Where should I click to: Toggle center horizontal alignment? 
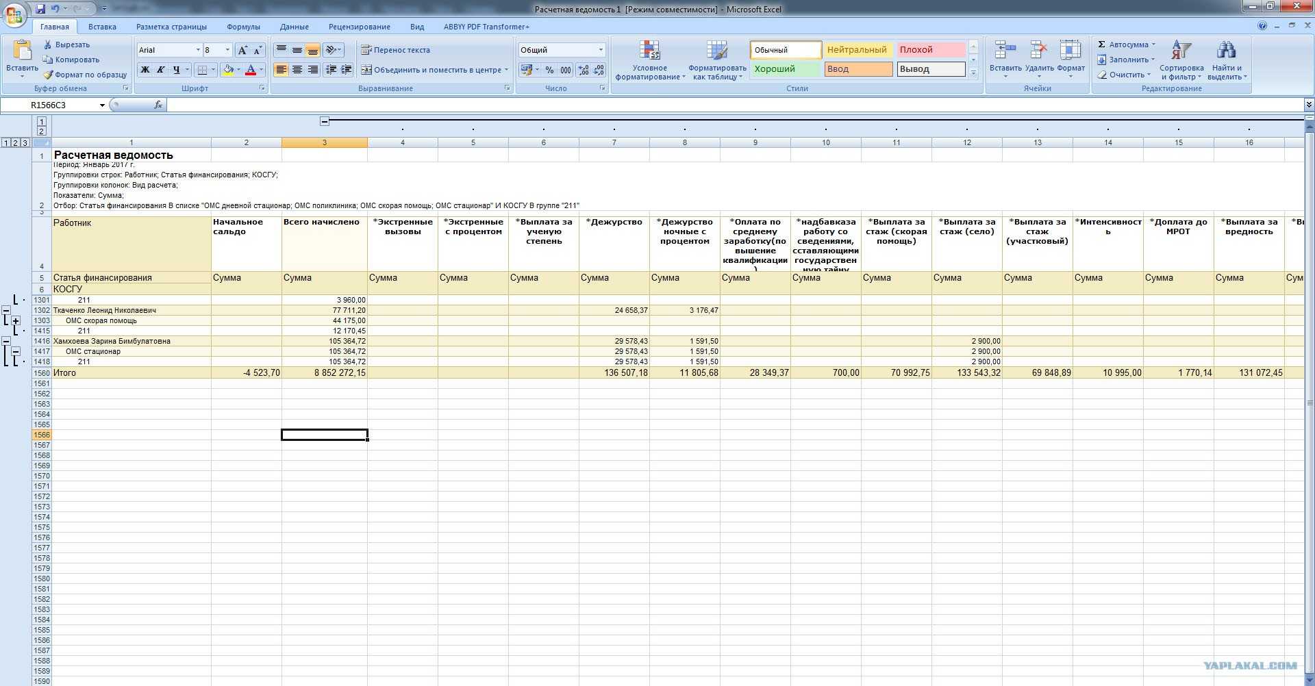coord(297,70)
